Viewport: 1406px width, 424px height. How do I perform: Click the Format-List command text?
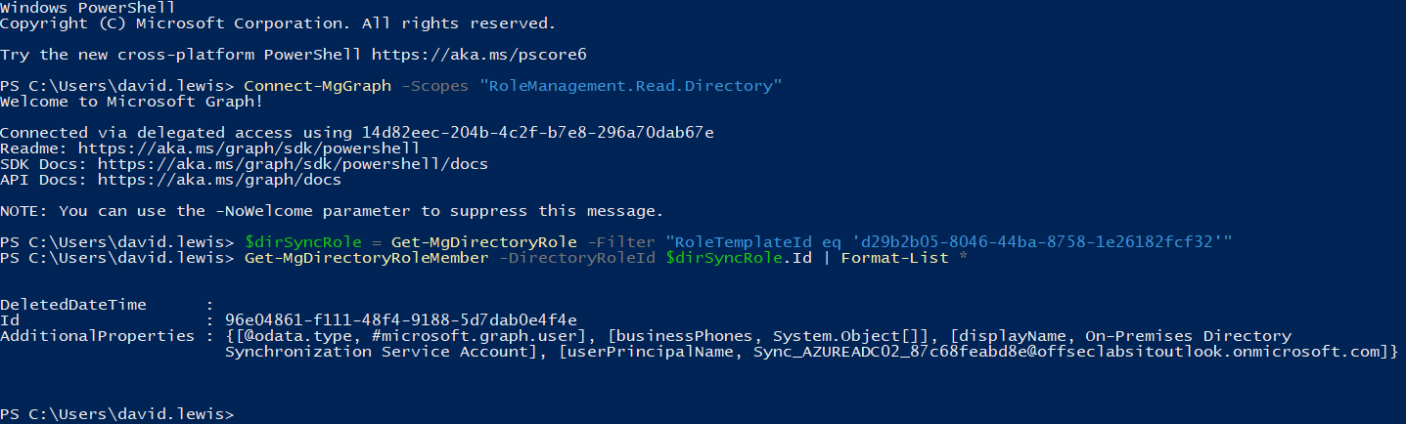[x=895, y=258]
